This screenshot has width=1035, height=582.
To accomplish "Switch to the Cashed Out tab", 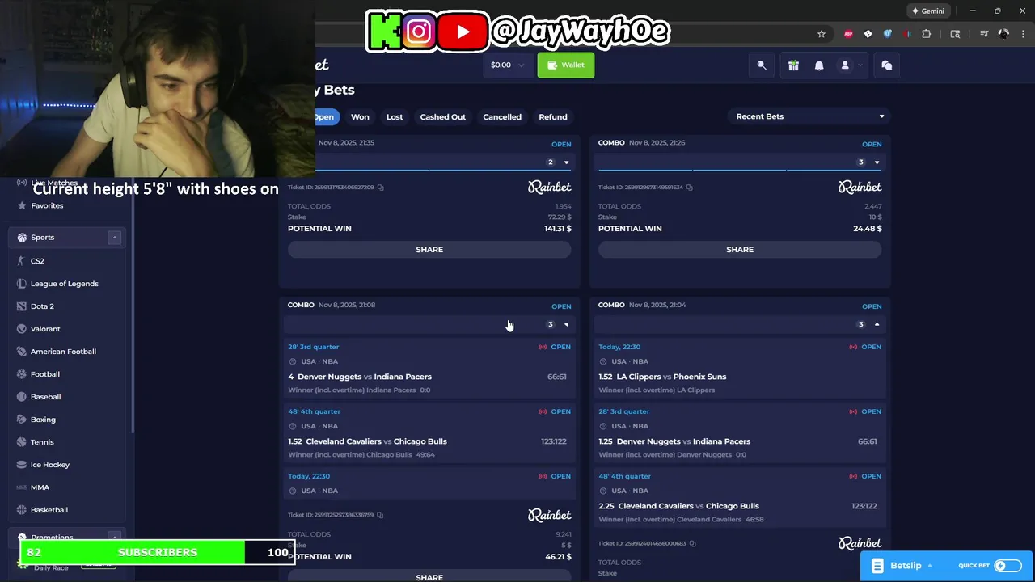I will point(443,117).
